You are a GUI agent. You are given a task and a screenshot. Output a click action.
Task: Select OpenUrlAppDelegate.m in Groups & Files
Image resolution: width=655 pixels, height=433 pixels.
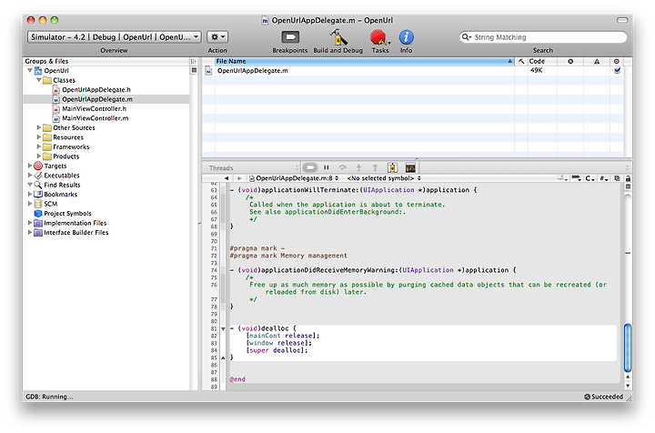(97, 99)
